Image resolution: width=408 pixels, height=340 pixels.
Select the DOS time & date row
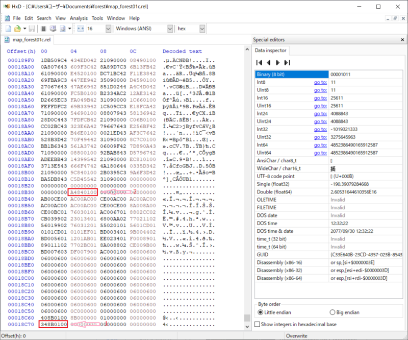pos(328,231)
